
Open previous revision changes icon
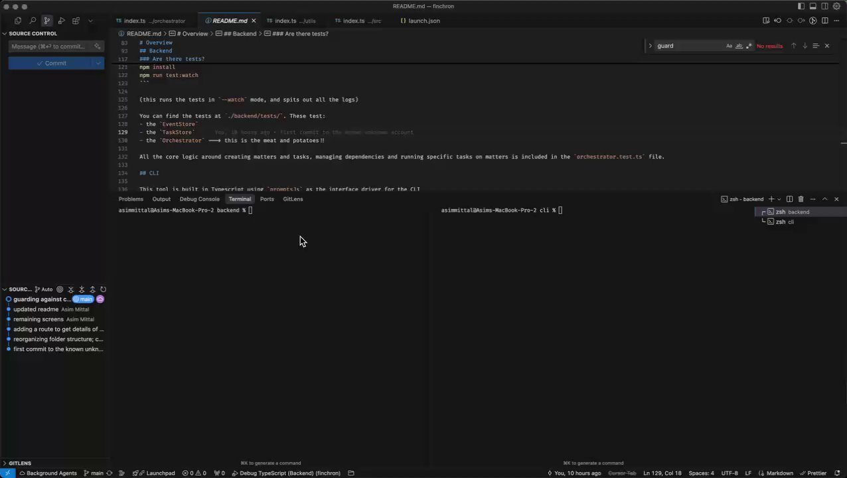(x=778, y=21)
